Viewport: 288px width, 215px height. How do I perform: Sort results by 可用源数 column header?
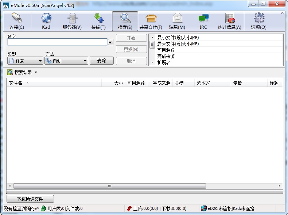(136, 83)
